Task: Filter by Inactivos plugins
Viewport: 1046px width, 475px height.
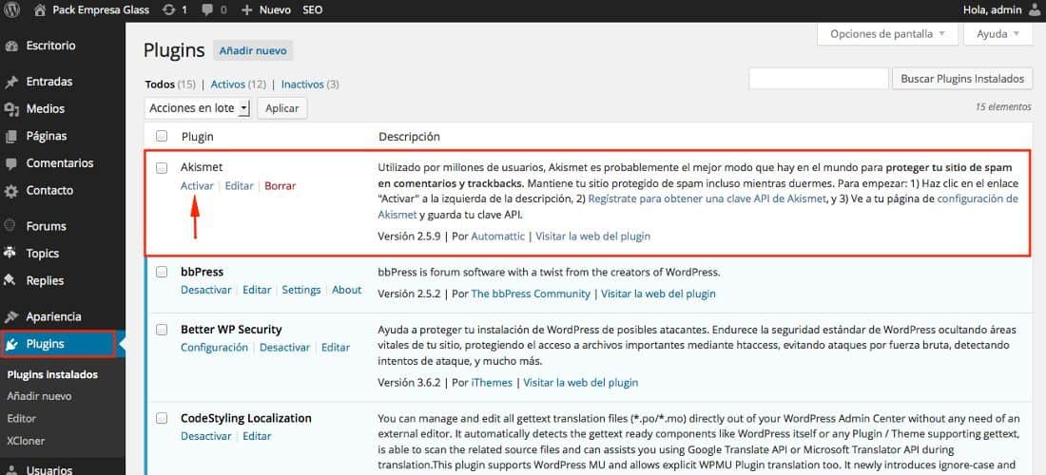Action: (x=302, y=85)
